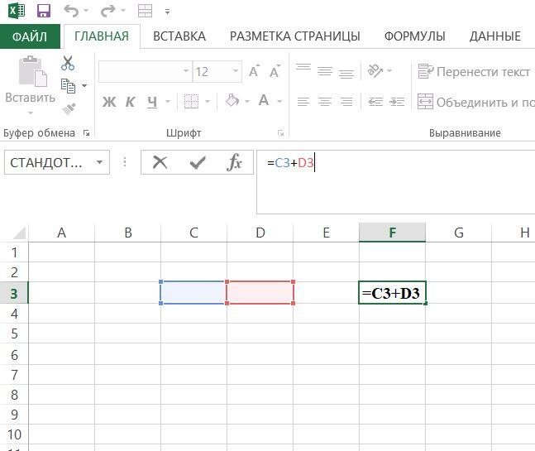
Task: Toggle italic with the К button
Action: 131,102
